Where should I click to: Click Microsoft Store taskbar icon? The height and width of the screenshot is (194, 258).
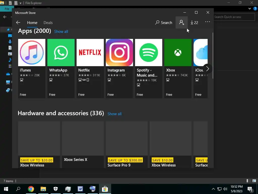[x=105, y=189]
